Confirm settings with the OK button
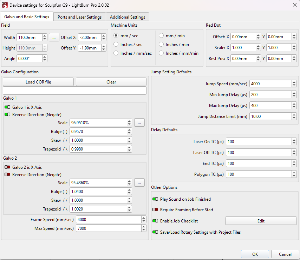The height and width of the screenshot is (260, 300). (255, 254)
